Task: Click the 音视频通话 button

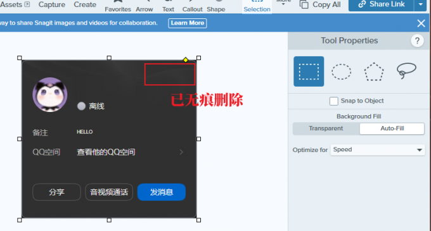Action: point(109,192)
